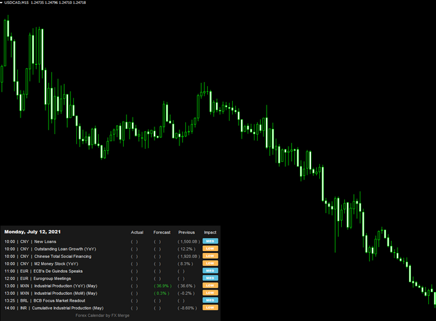Click the LOW badge for Cumulative Industrial Production

(x=210, y=308)
